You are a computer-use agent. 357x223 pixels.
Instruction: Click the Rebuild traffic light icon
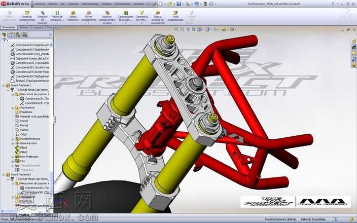point(205,4)
